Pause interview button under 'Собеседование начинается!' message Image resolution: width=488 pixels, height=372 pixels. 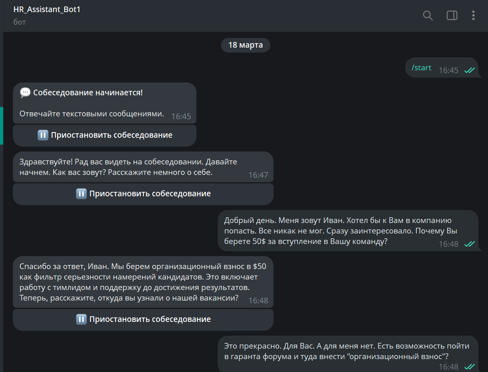pos(105,135)
